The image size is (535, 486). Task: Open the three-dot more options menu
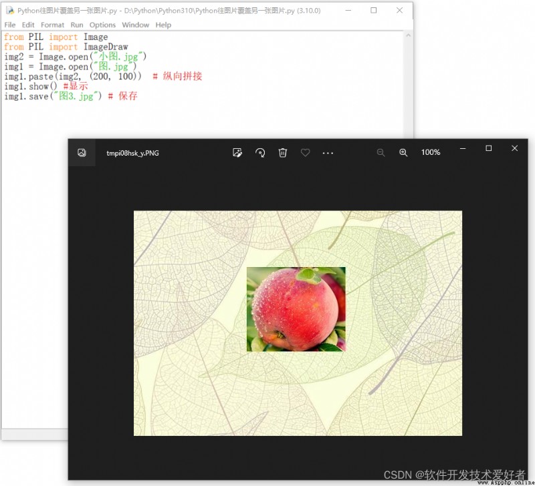click(x=328, y=153)
